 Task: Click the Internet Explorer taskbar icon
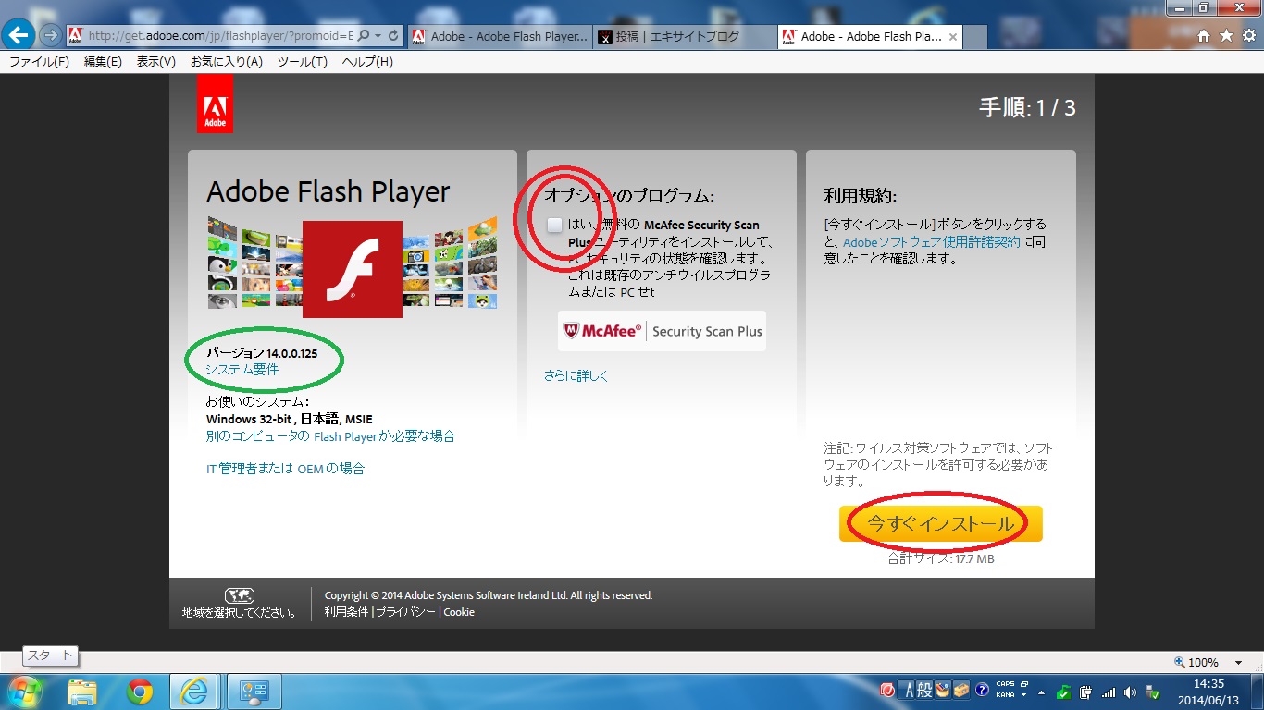[195, 692]
